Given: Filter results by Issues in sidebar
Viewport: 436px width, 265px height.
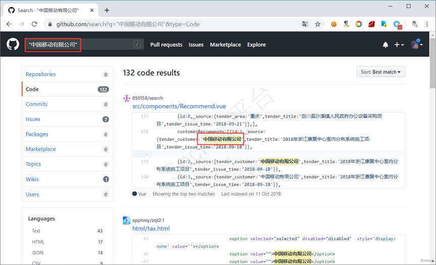Looking at the screenshot, I should click(x=33, y=120).
